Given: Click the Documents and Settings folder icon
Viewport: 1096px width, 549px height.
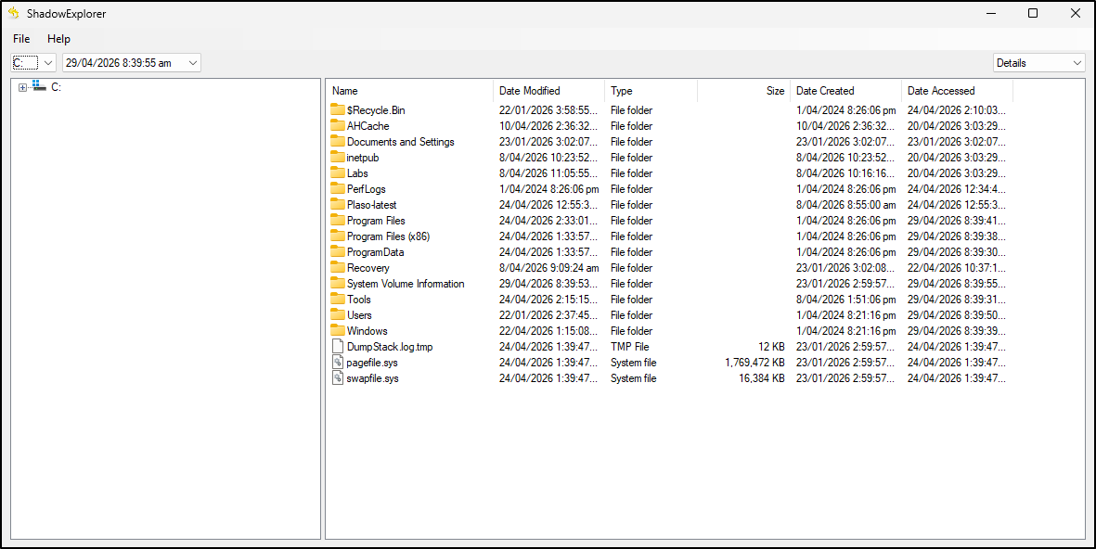Looking at the screenshot, I should point(338,141).
